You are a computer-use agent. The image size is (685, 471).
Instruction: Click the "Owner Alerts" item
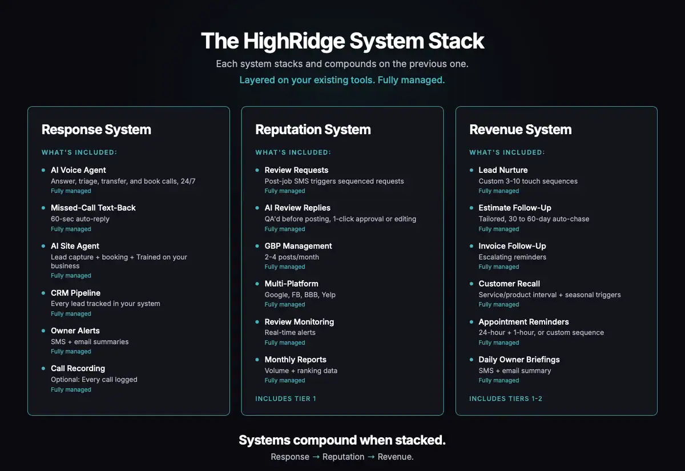[x=75, y=331]
